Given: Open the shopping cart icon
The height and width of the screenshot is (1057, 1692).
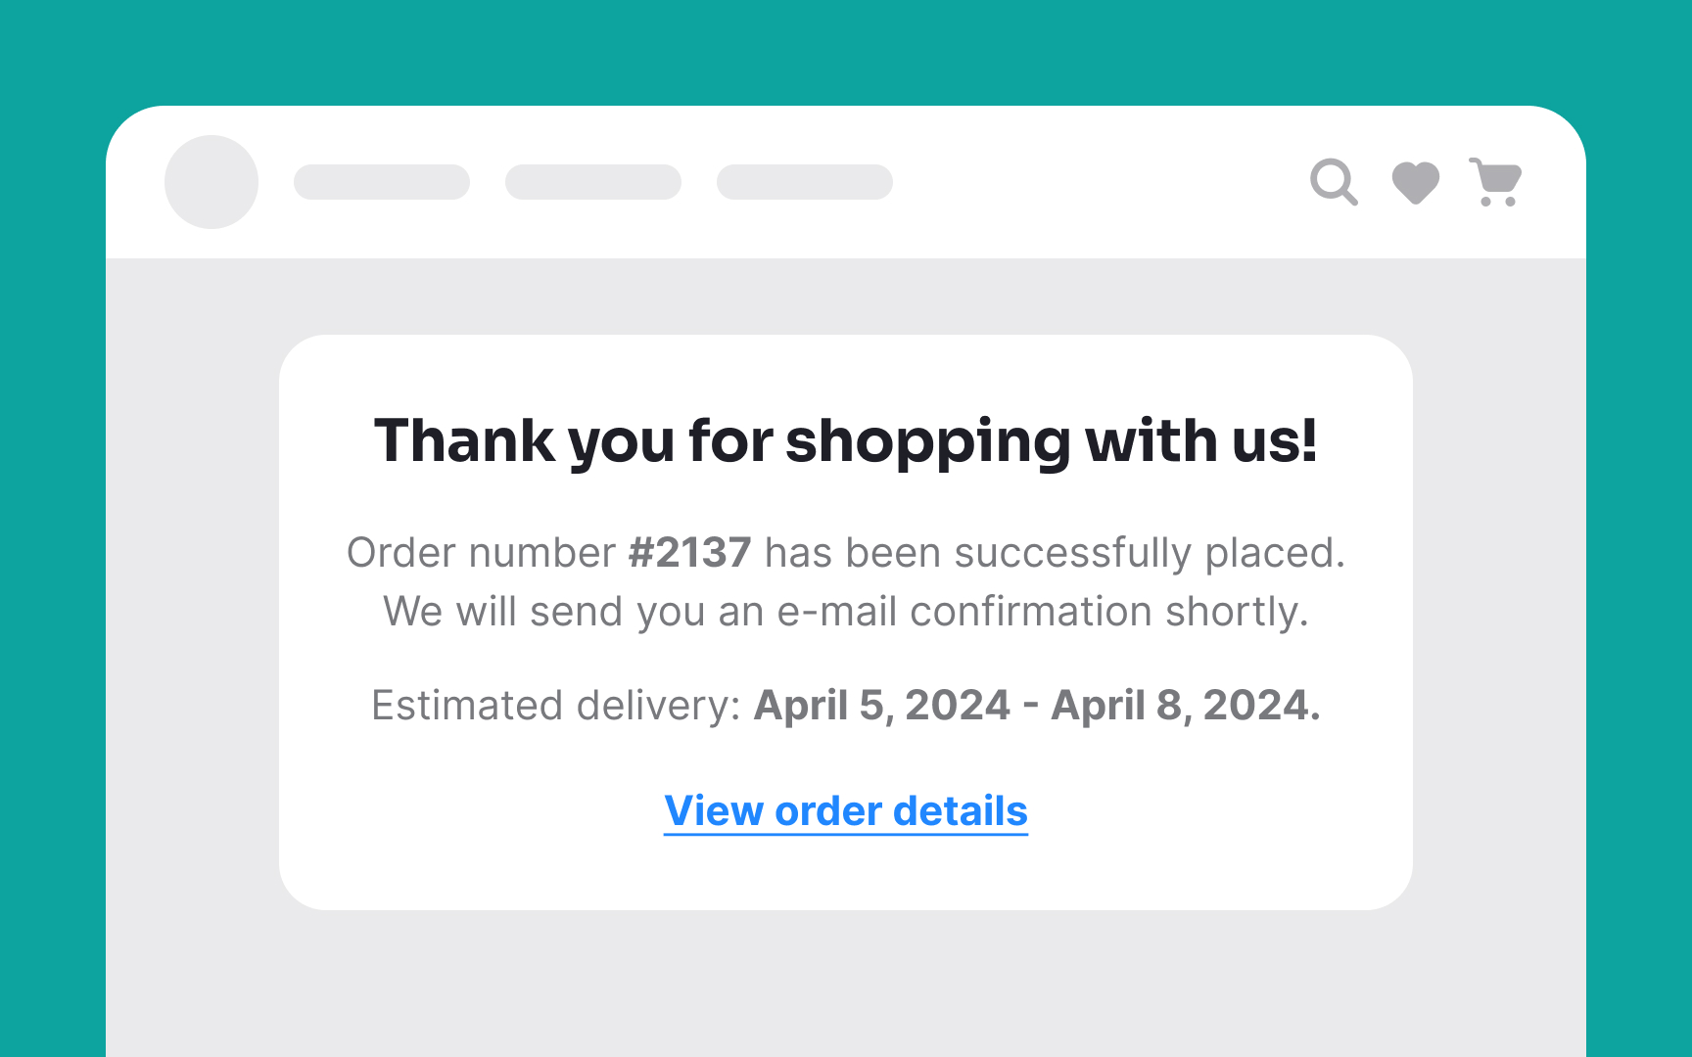Looking at the screenshot, I should tap(1495, 182).
